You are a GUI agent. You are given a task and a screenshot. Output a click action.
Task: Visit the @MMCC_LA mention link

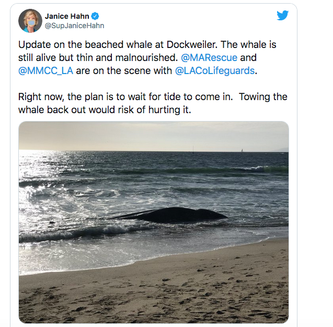(x=45, y=70)
